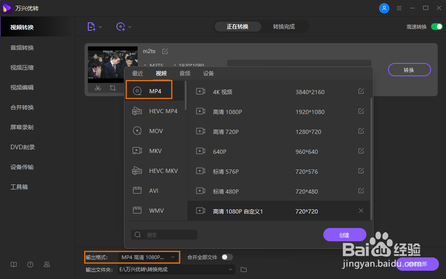Screen dimensions: 446x279
Task: Open the hamburger menu in title bar
Action: click(399, 8)
